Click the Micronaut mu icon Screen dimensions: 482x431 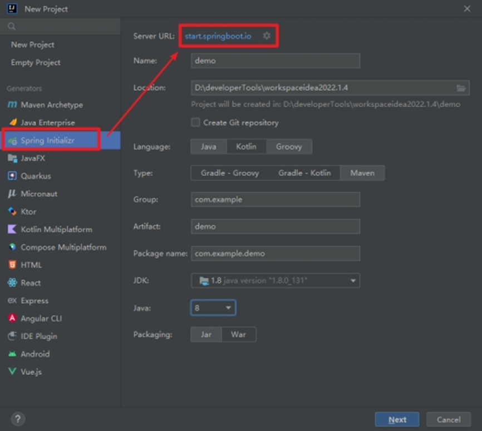(x=12, y=194)
